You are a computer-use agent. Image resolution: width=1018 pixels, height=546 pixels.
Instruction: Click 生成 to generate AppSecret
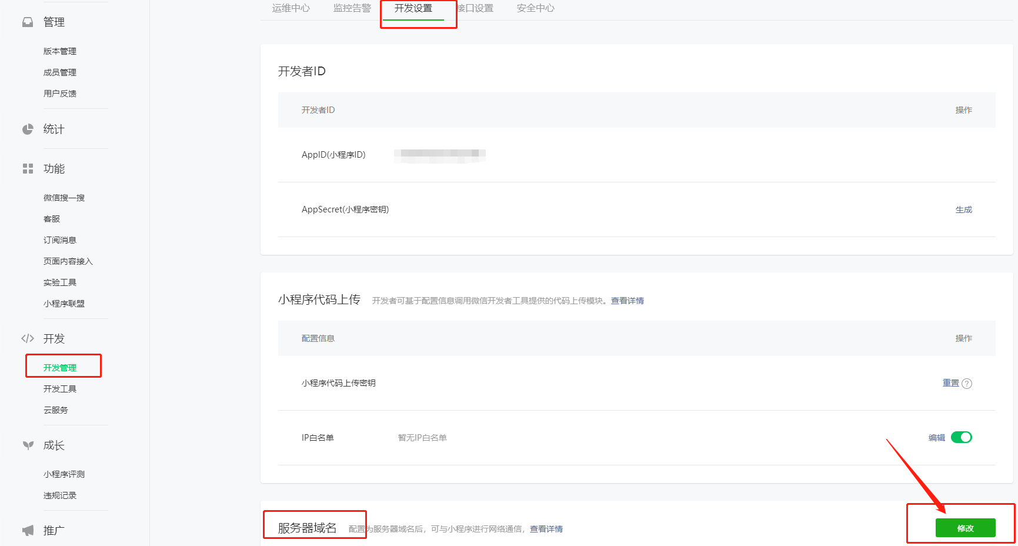[964, 209]
